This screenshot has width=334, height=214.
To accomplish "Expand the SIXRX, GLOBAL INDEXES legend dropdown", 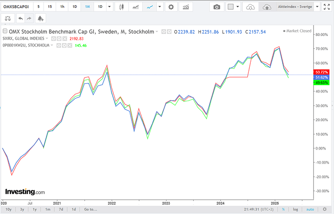I will (47, 38).
